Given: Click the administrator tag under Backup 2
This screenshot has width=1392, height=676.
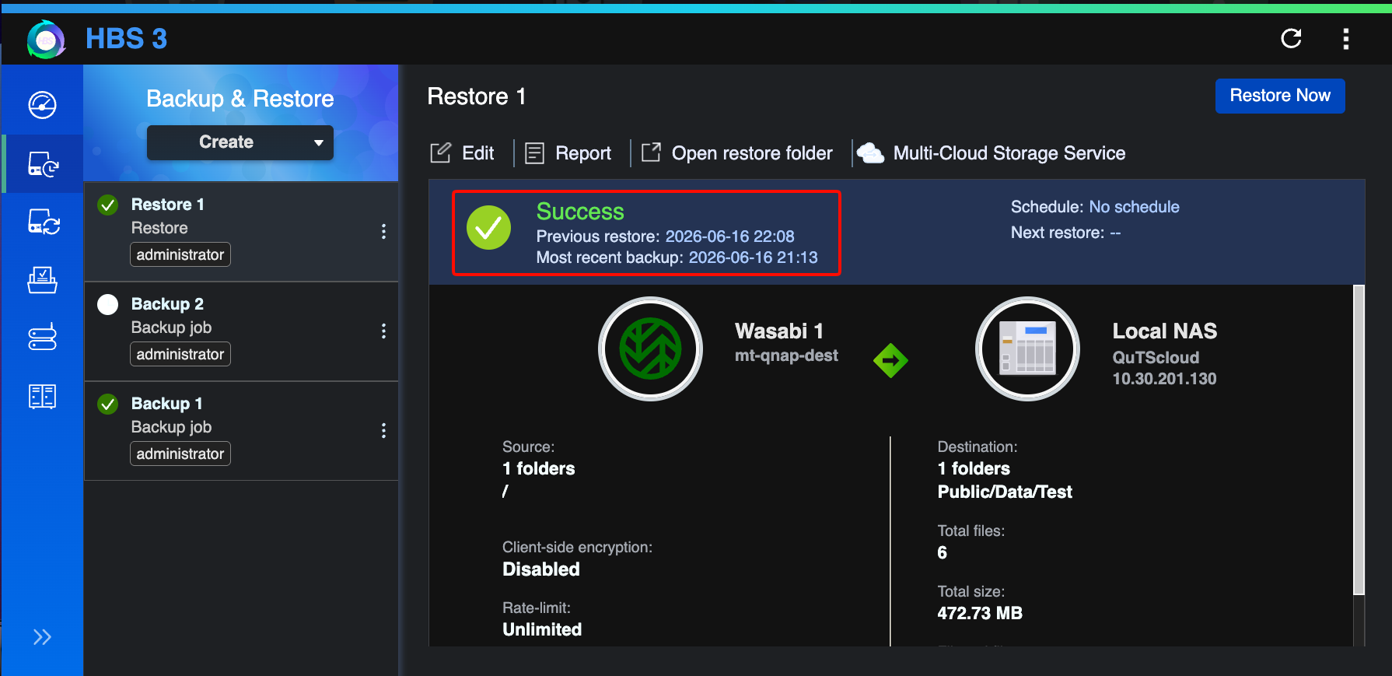Looking at the screenshot, I should pos(180,354).
